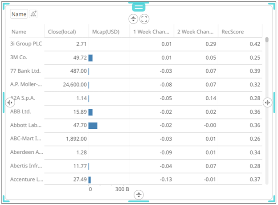Sort by Name column header
Image resolution: width=278 pixels, height=205 pixels.
(19, 32)
